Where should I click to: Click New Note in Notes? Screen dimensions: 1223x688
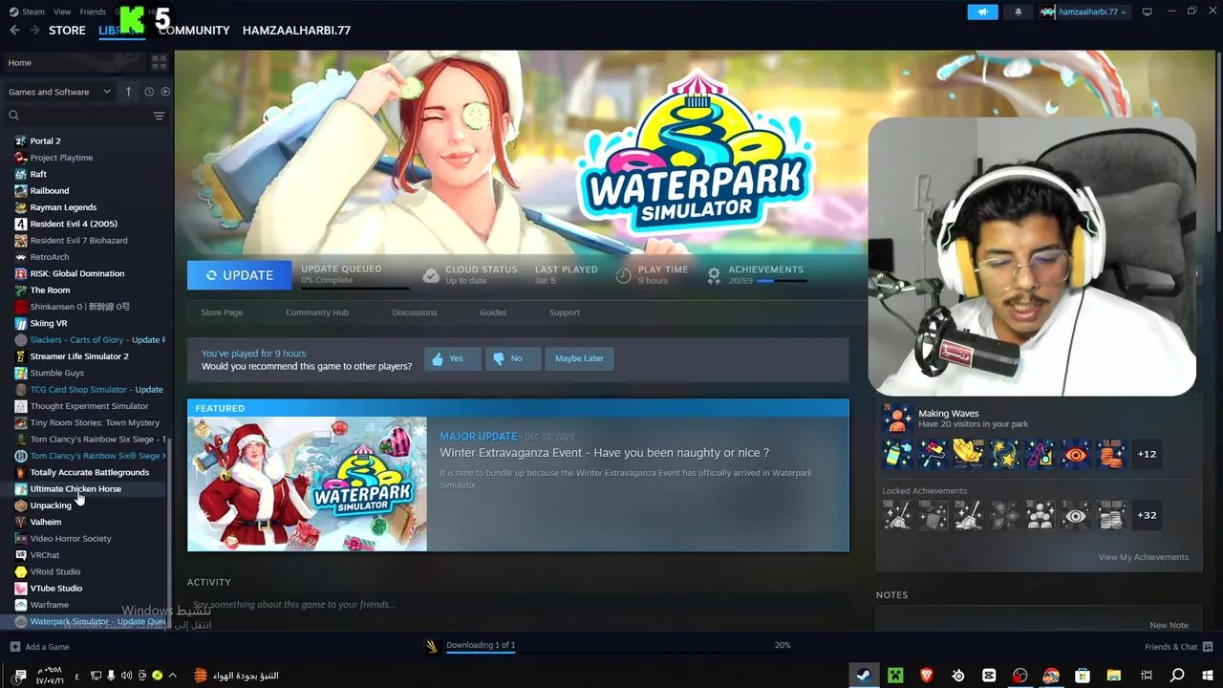point(1169,625)
